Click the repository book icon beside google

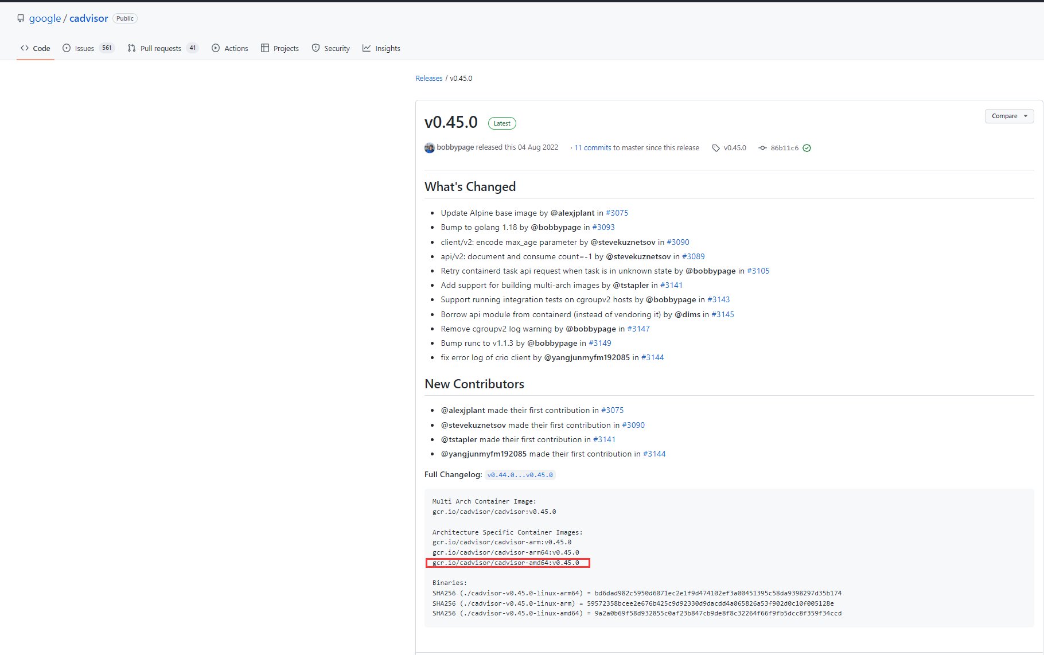click(21, 18)
